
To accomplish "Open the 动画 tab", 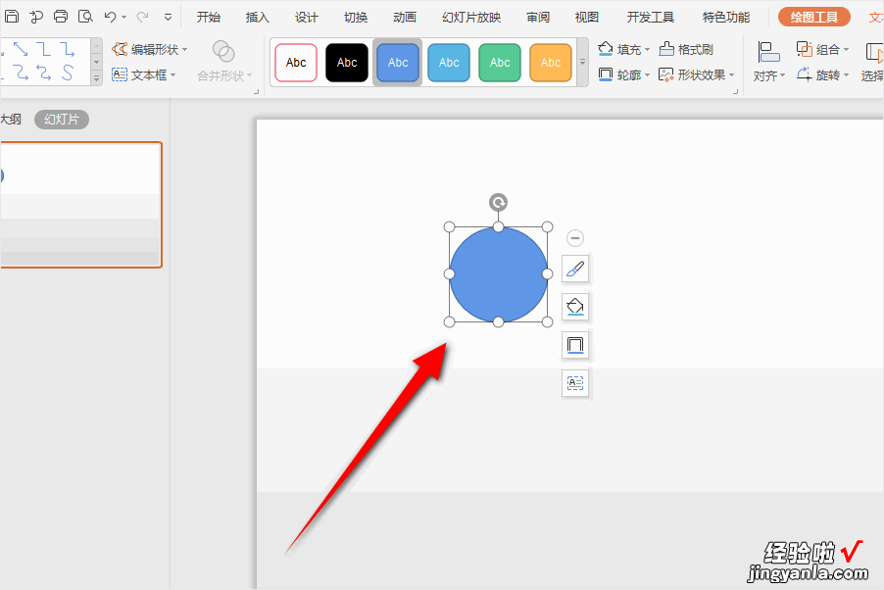I will click(x=404, y=18).
